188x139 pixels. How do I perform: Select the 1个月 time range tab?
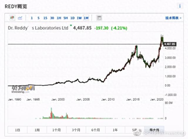point(56,130)
